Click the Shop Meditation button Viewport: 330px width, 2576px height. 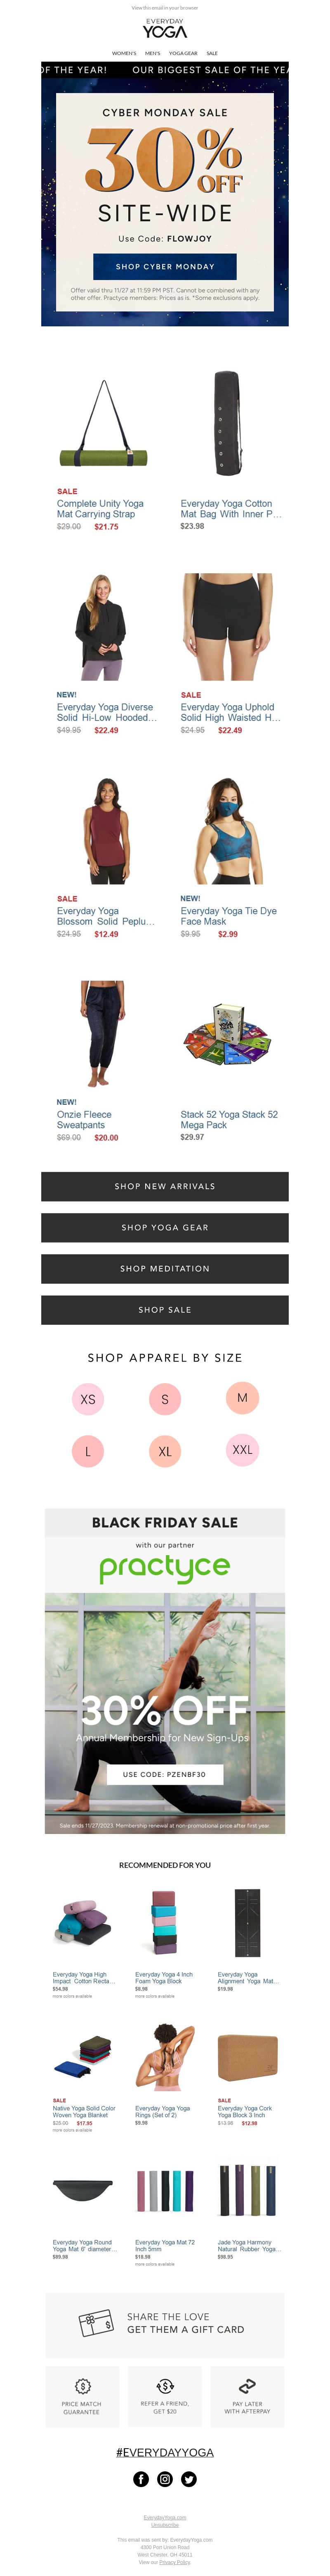[165, 1268]
